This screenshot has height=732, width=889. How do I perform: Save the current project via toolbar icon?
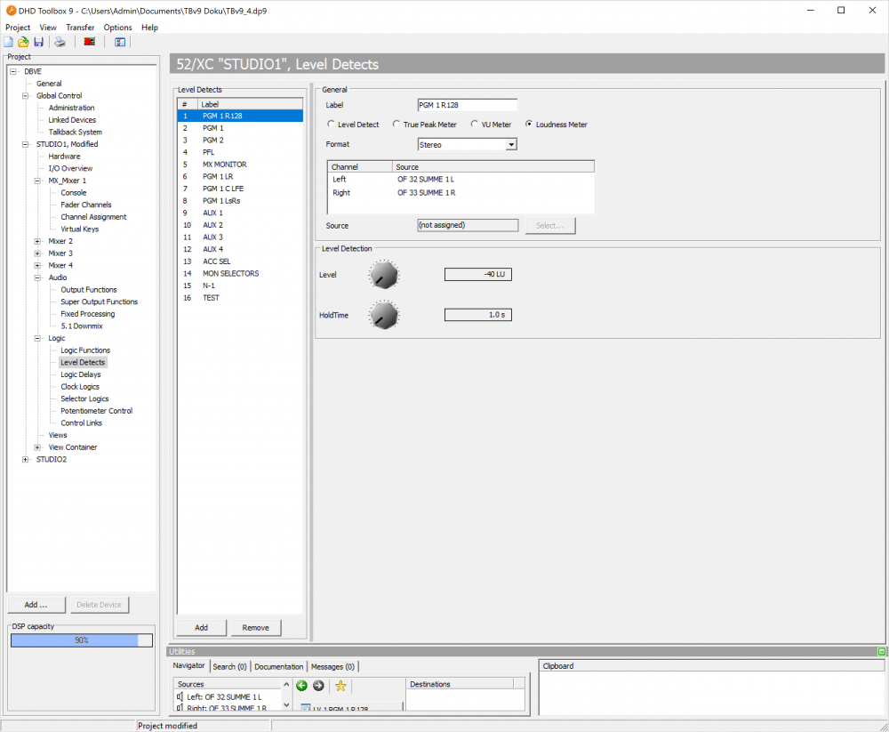38,42
